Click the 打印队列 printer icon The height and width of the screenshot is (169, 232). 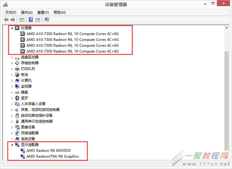(17, 69)
